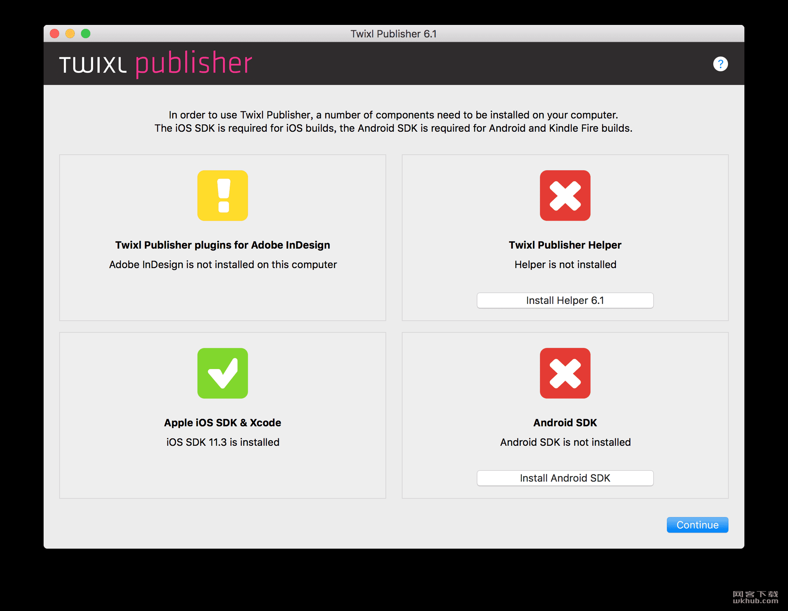Open help via the question mark icon
The height and width of the screenshot is (611, 788).
pyautogui.click(x=720, y=64)
